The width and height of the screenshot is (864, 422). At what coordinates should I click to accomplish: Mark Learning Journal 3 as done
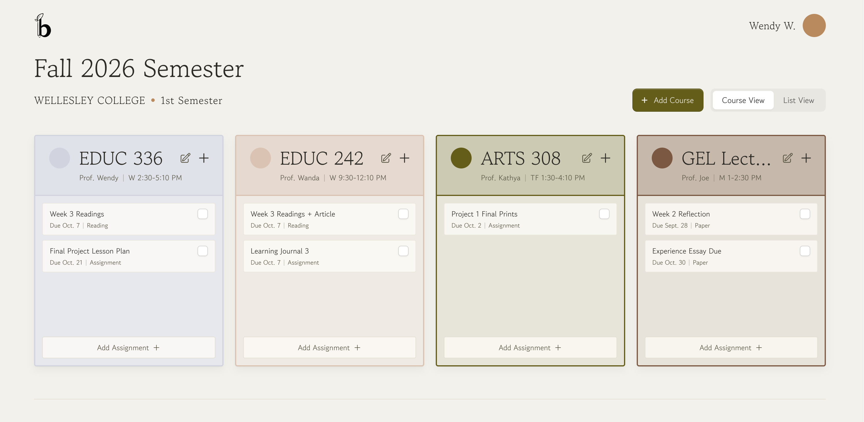coord(403,251)
